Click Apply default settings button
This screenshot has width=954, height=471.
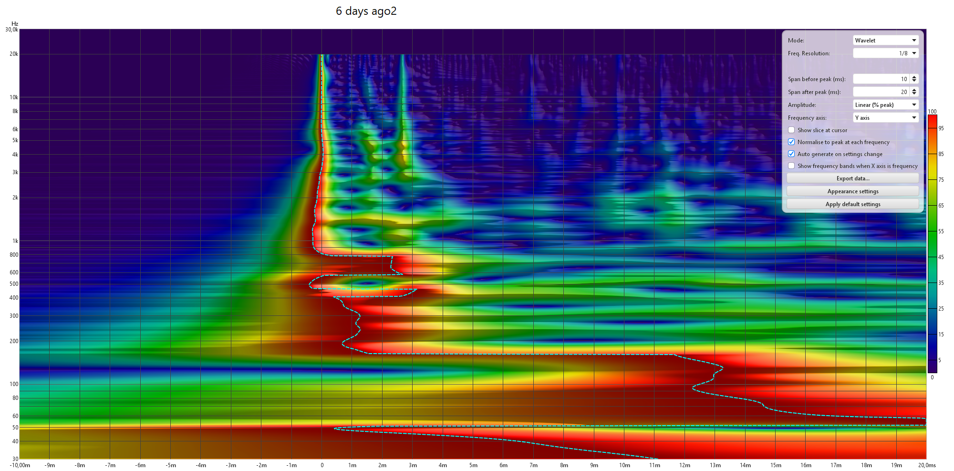(x=853, y=204)
